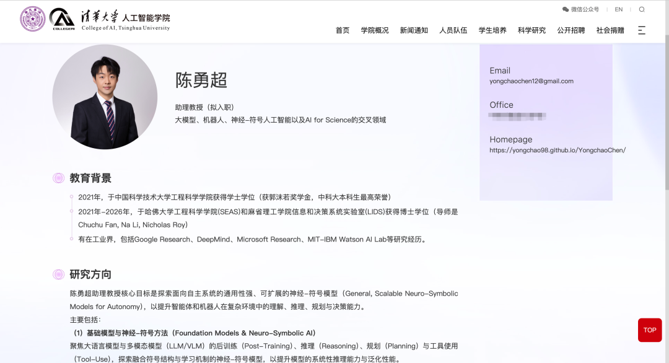Switch language to EN
This screenshot has width=669, height=363.
click(619, 9)
